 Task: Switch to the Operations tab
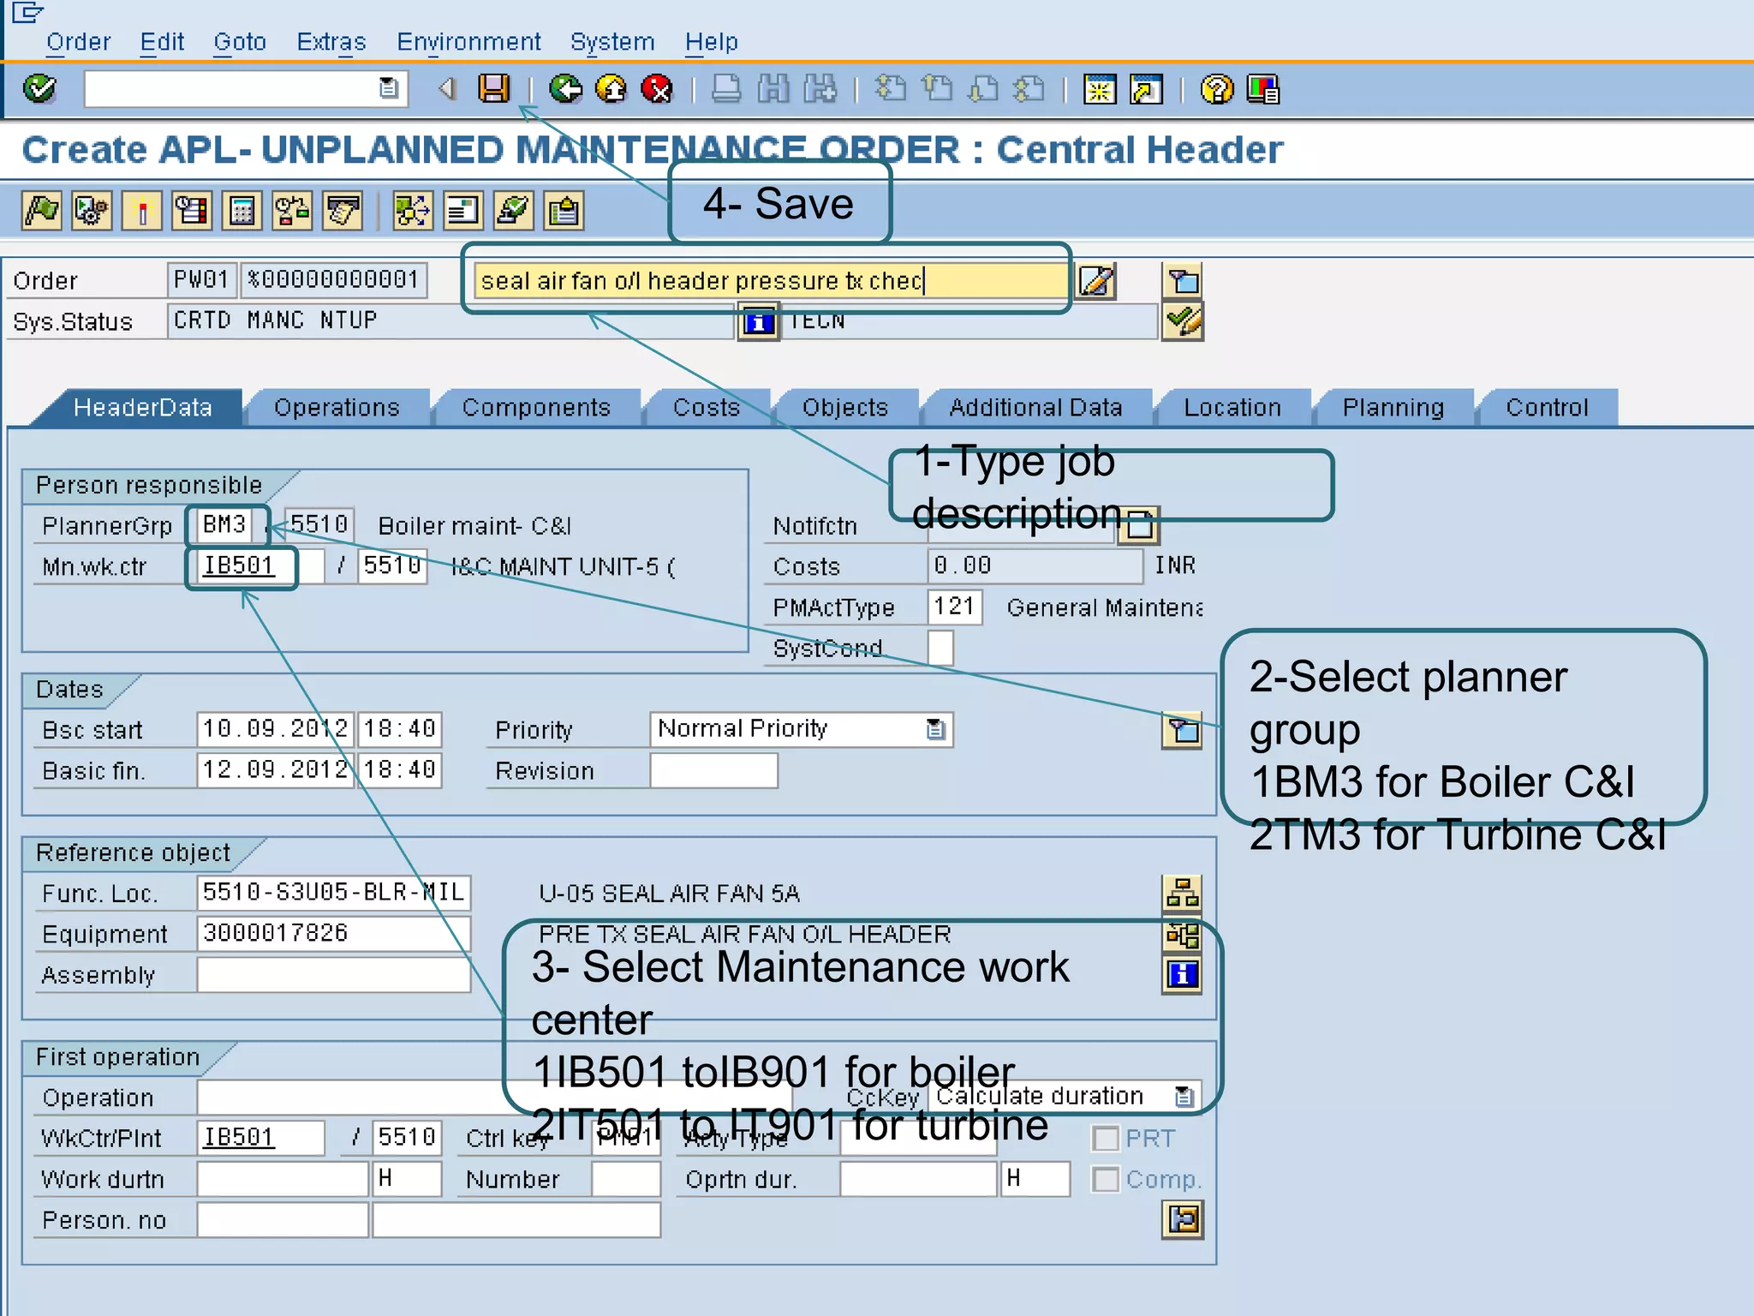337,407
